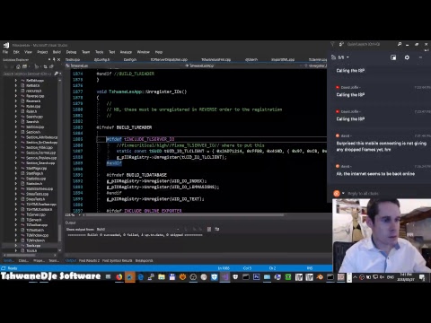Click the Clear All output icon
Image resolution: width=431 pixels, height=323 pixels.
(209, 229)
